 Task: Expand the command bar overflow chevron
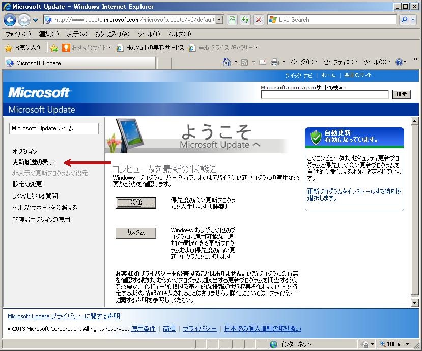(415, 59)
